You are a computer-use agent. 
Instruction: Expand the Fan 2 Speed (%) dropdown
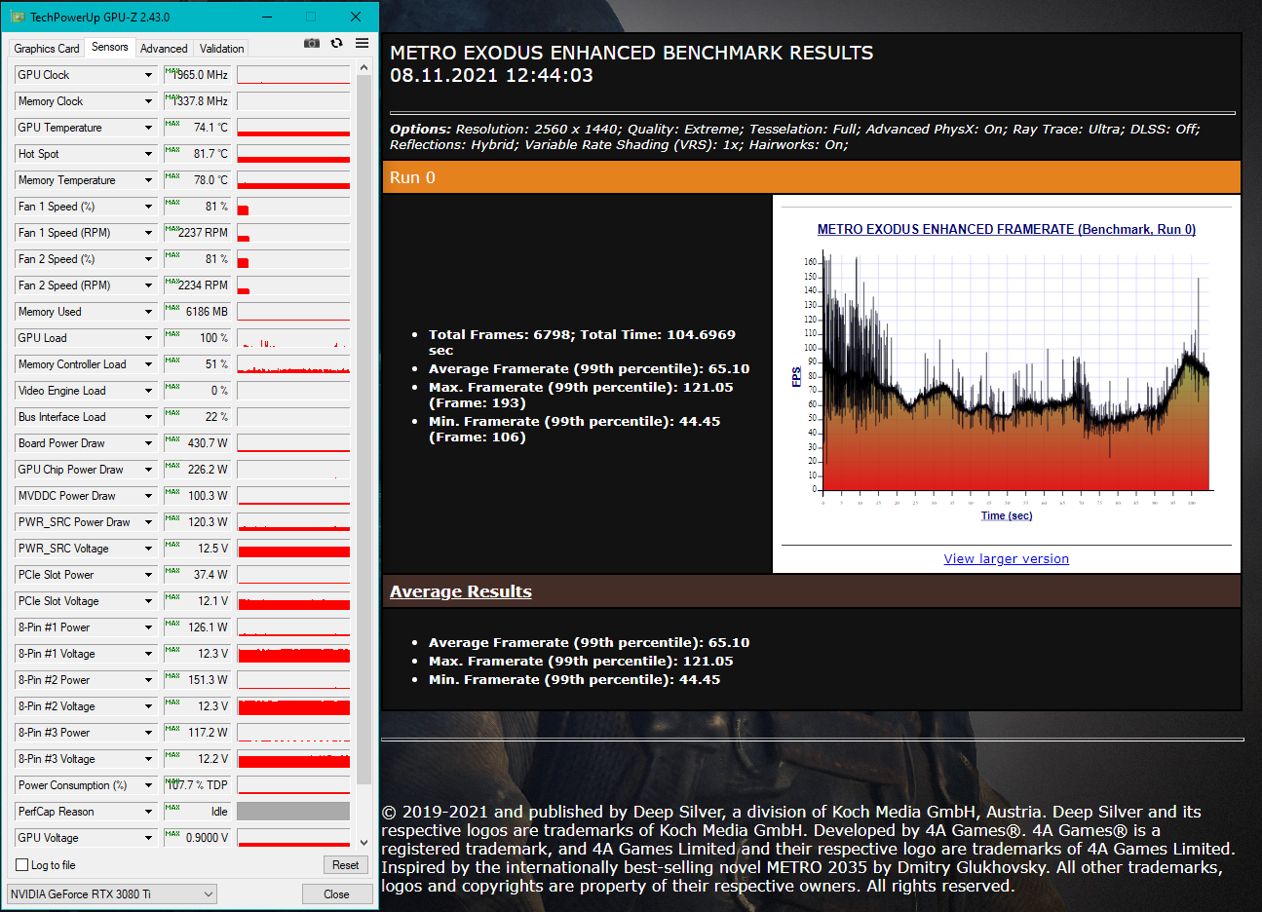tap(148, 259)
